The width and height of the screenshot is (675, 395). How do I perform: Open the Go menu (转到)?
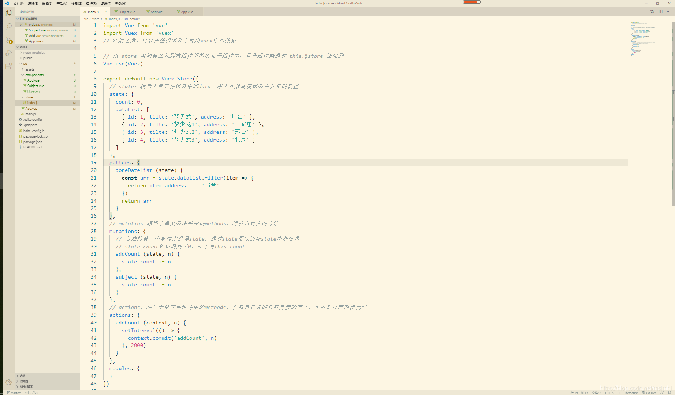(76, 3)
